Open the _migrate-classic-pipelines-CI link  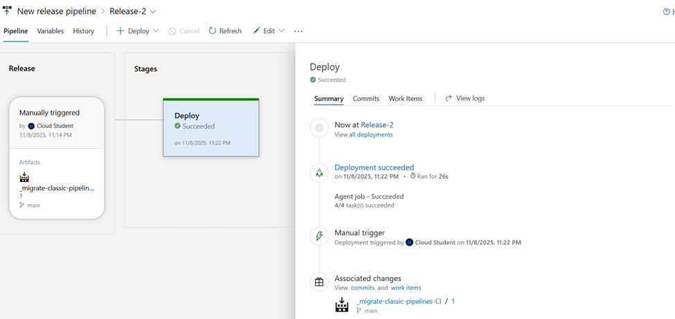(398, 301)
